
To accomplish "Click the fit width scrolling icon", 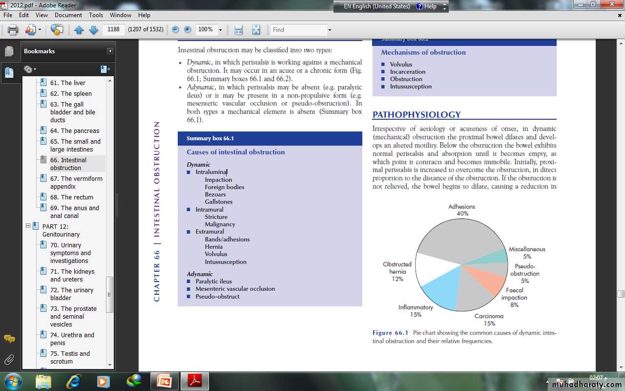I will tap(238, 30).
